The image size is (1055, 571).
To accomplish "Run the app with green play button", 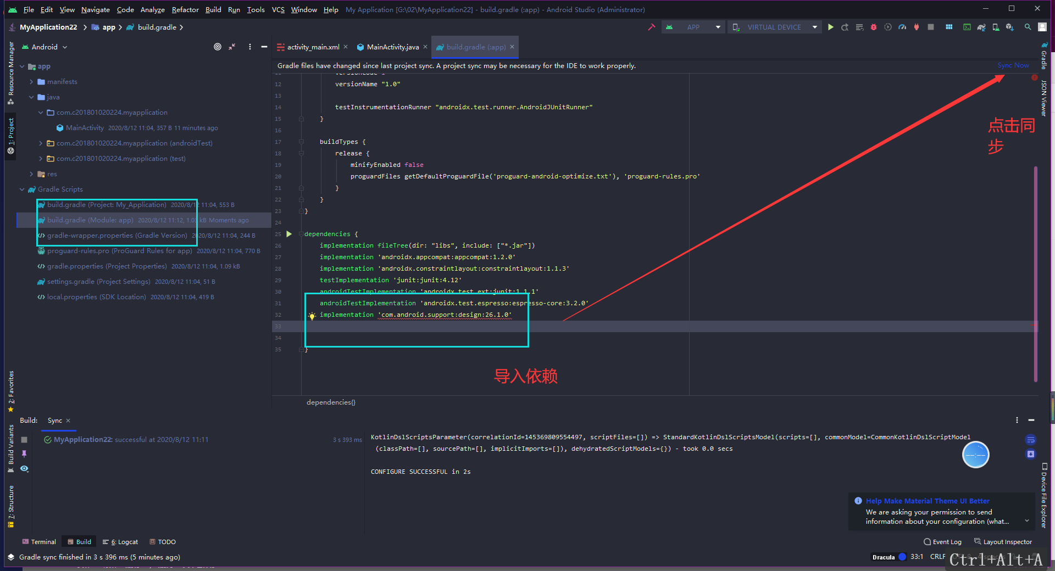I will [831, 27].
